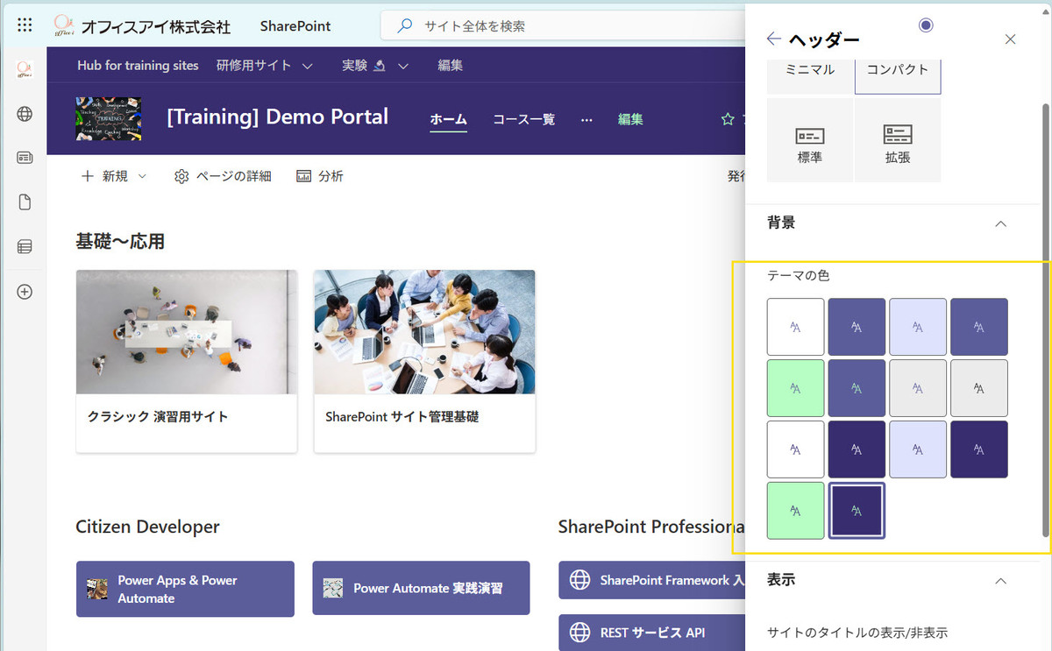Open ページの詳細
The image size is (1052, 651).
(223, 176)
